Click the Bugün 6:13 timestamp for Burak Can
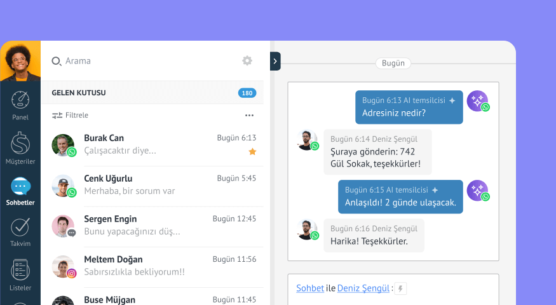Screen dimensions: 556x305 pyautogui.click(x=236, y=138)
